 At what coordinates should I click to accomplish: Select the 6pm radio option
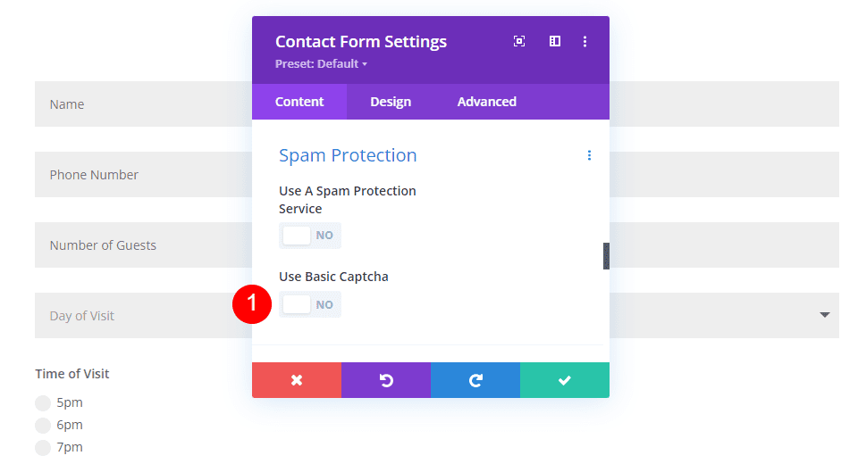pyautogui.click(x=43, y=426)
